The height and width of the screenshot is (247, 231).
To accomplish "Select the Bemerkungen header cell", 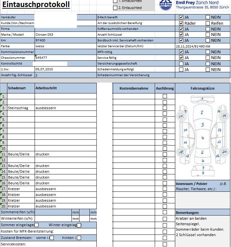I will tap(202, 213).
